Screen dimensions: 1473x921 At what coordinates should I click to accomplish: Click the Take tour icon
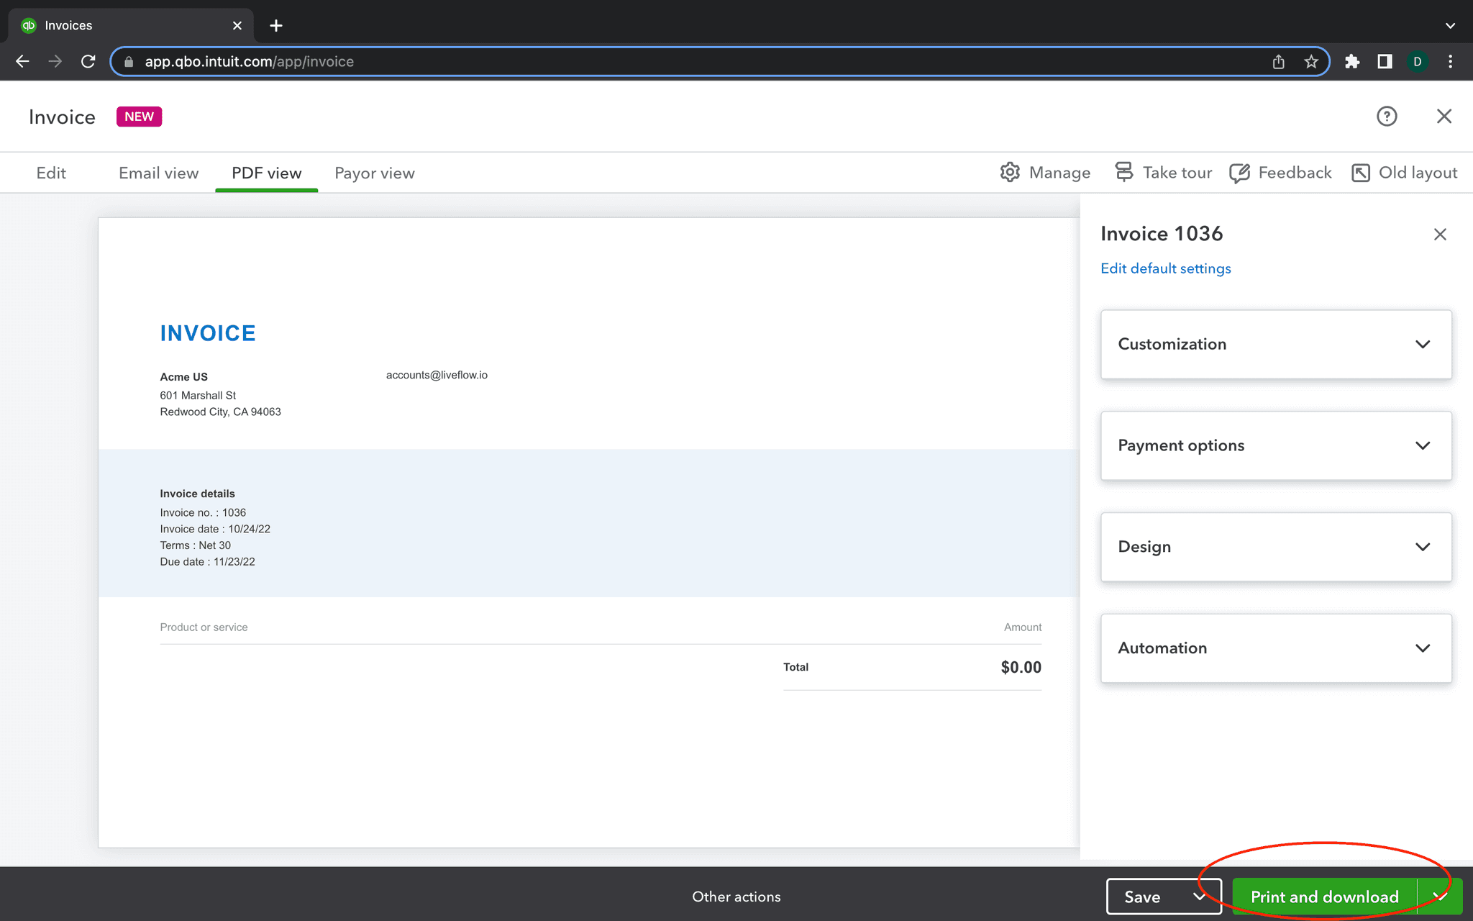(1123, 173)
